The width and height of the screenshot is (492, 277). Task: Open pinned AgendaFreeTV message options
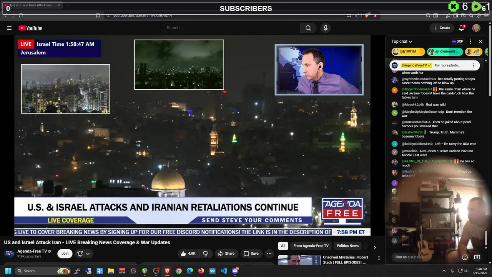coord(474,65)
